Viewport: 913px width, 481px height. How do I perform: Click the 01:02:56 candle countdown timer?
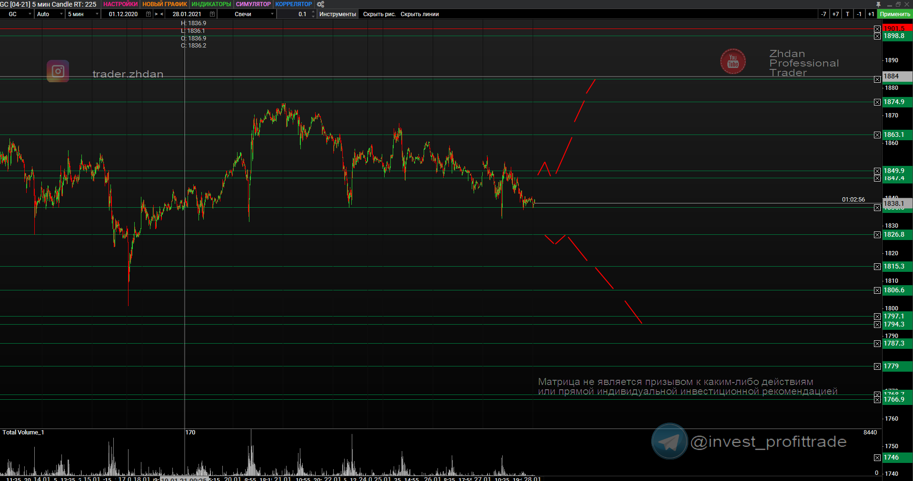tap(853, 200)
